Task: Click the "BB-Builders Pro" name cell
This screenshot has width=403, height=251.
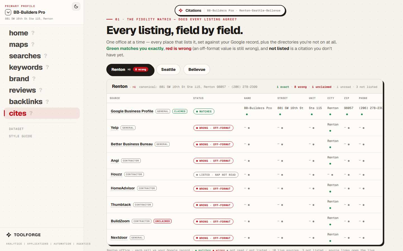Action: [258, 108]
